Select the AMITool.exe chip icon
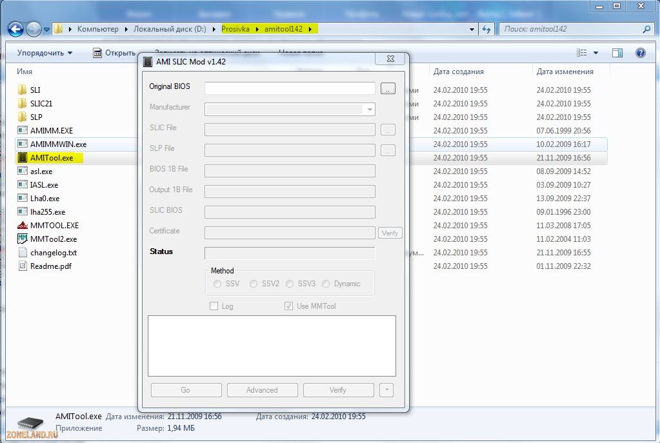Screen dimensions: 660x443 pos(23,157)
